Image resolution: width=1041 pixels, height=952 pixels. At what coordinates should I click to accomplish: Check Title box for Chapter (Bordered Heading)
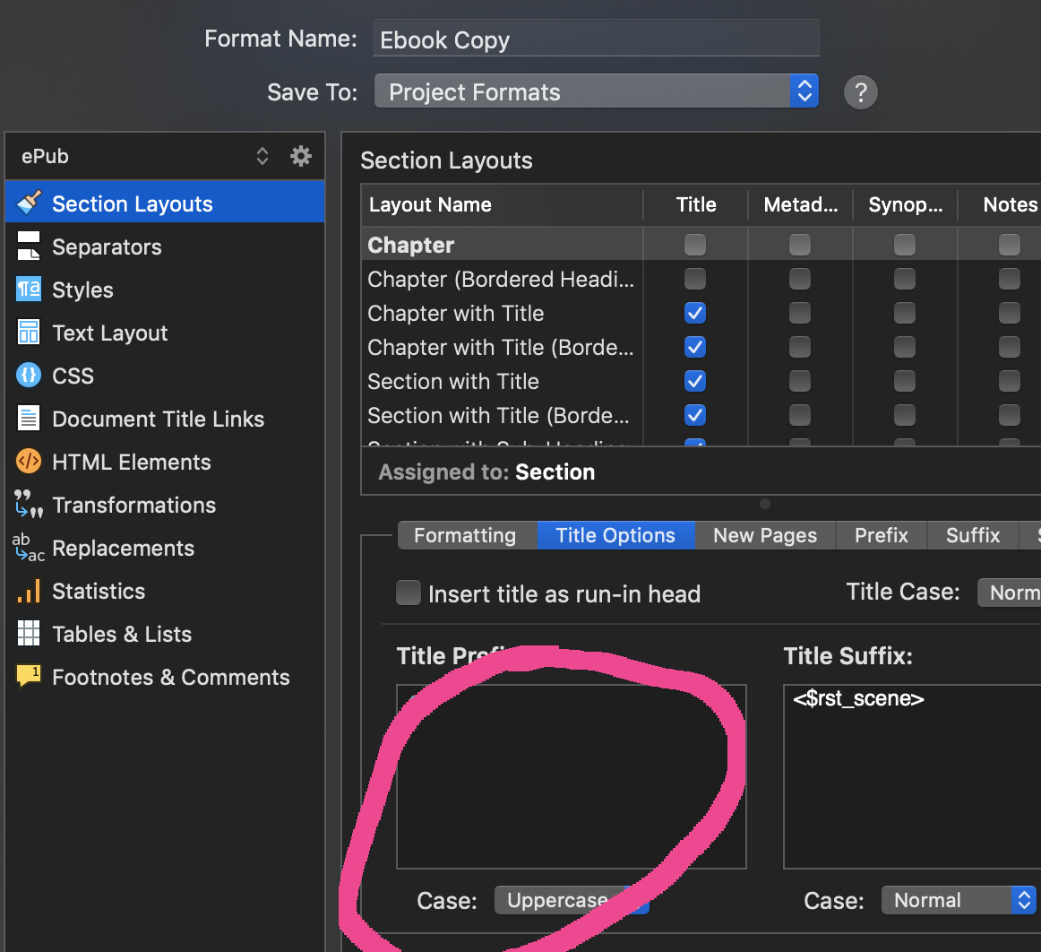(x=695, y=279)
